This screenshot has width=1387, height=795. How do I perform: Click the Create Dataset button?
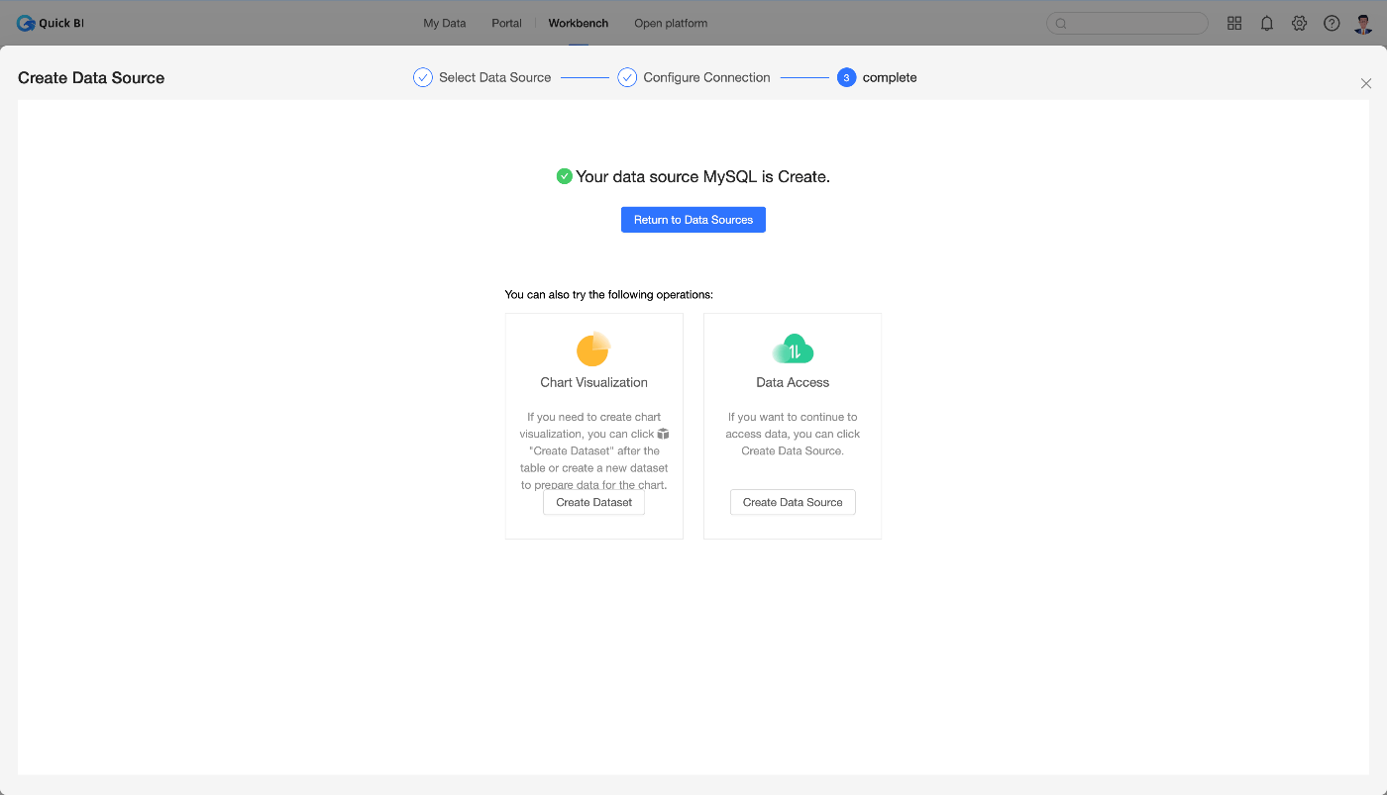[594, 502]
